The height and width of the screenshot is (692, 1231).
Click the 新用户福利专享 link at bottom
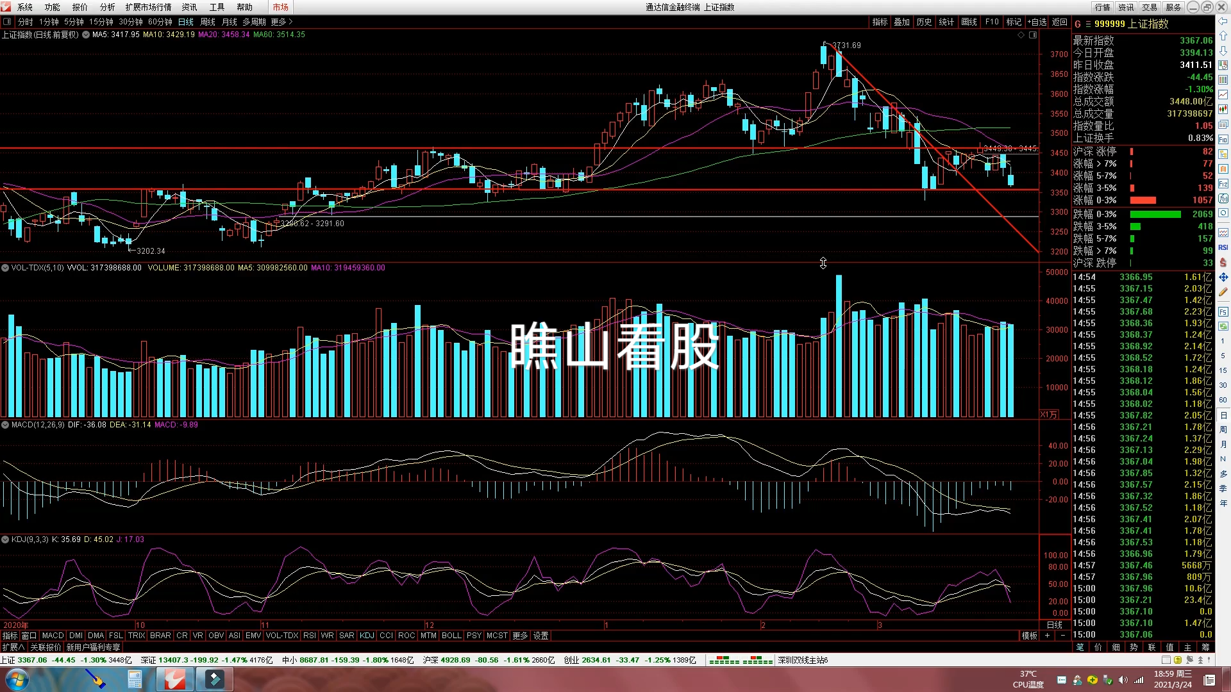coord(93,647)
